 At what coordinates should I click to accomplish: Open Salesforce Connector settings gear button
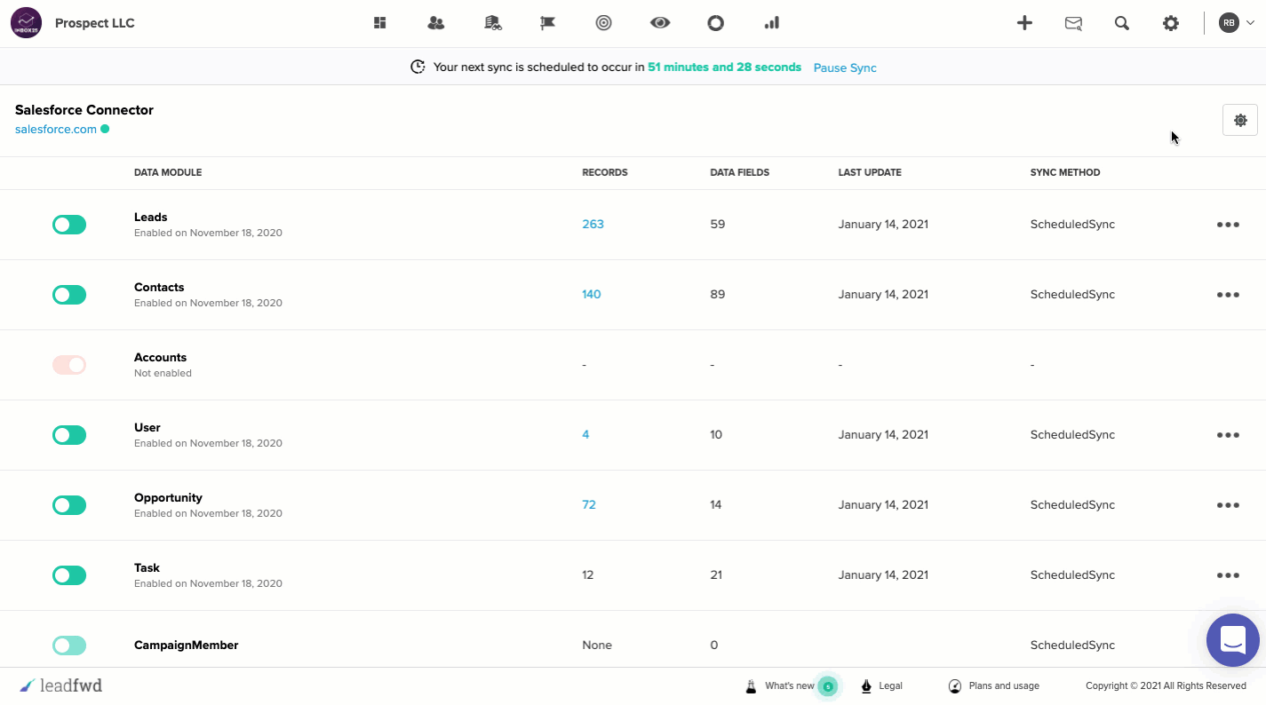pyautogui.click(x=1240, y=120)
